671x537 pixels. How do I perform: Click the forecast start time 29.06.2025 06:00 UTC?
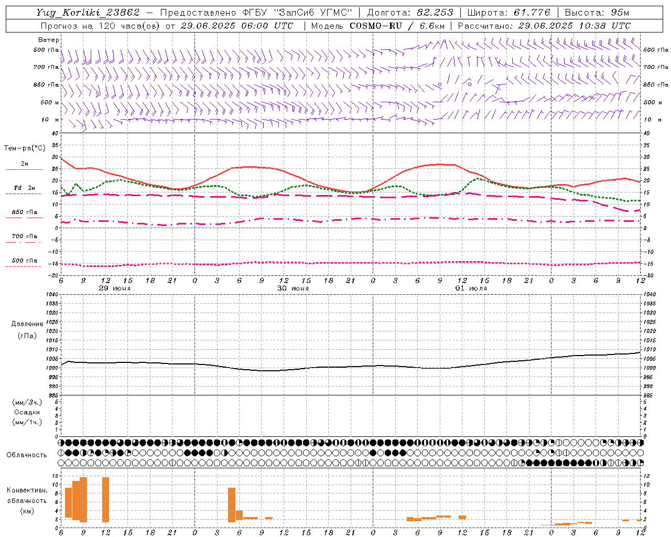click(237, 26)
